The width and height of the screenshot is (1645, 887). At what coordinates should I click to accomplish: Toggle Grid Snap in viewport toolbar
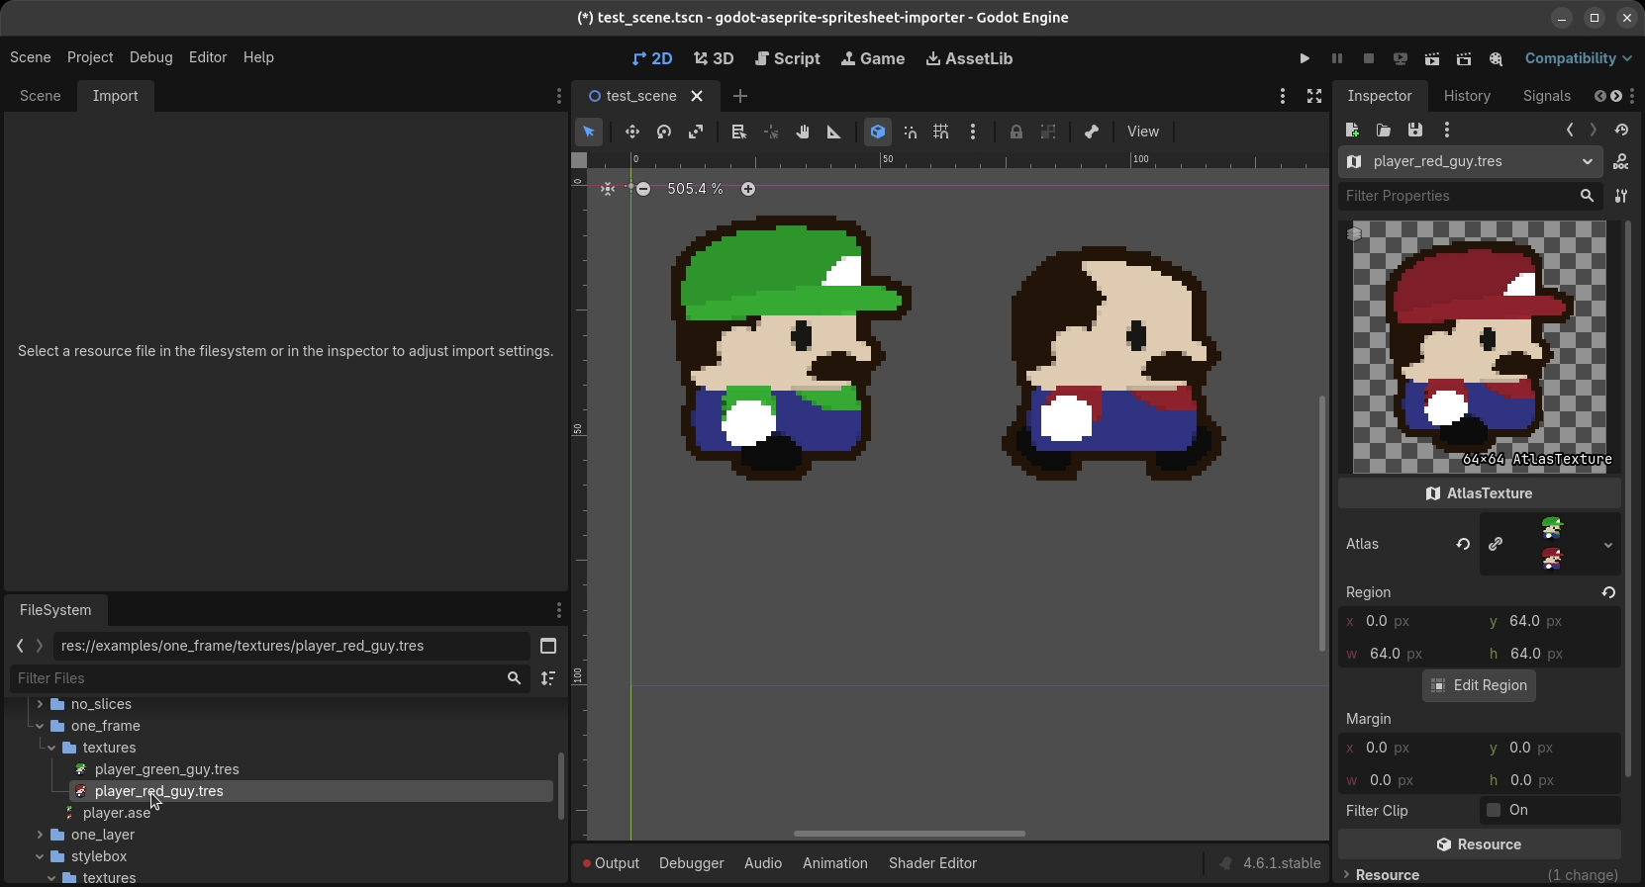[x=941, y=132]
